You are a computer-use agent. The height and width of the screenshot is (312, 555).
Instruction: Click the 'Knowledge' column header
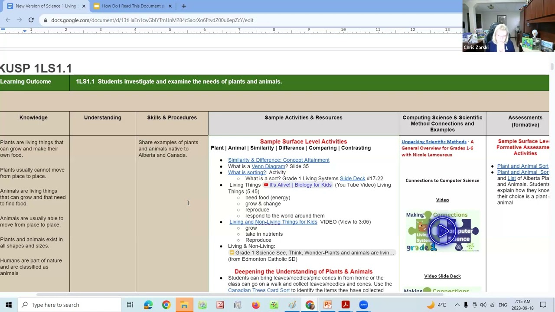click(33, 117)
